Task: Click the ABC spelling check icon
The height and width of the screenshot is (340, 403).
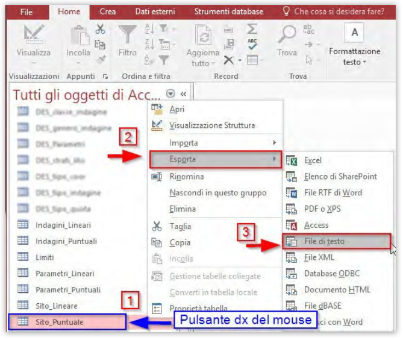Action: [252, 44]
